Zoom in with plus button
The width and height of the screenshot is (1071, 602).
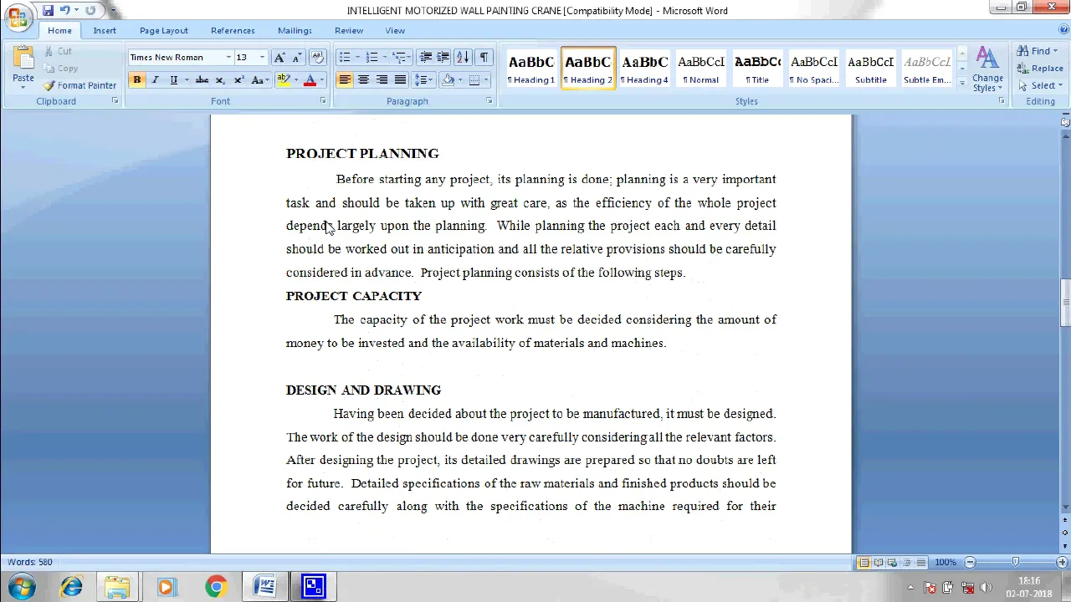(x=1062, y=563)
